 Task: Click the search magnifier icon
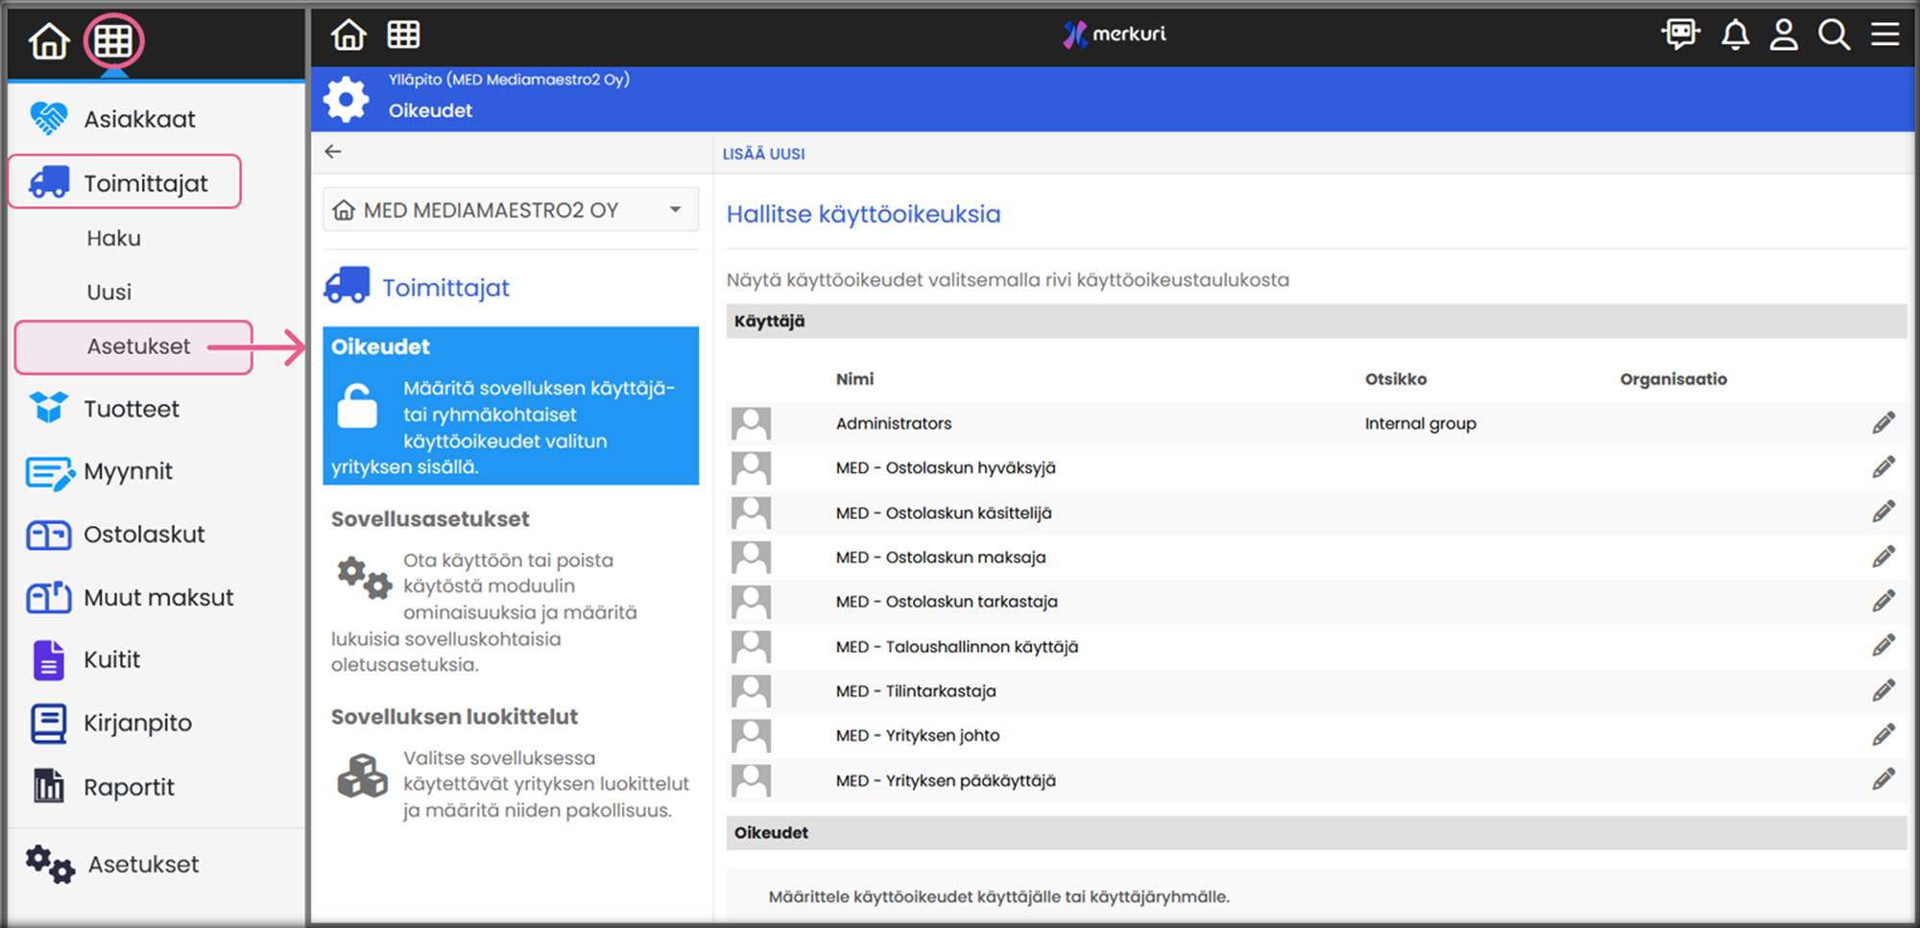[1834, 36]
